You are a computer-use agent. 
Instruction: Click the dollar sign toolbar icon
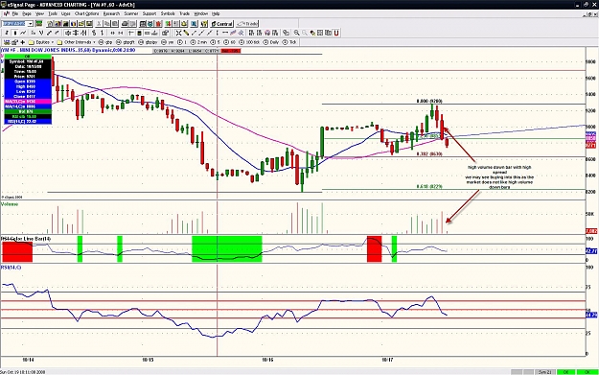94,33
